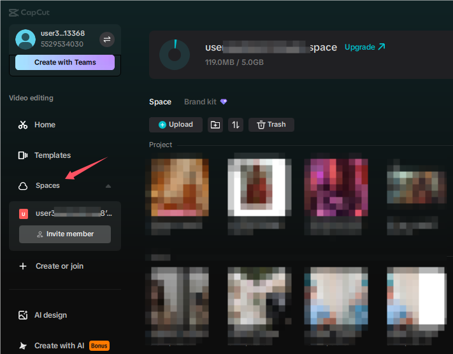Switch to the Brand kit tab

pos(200,102)
